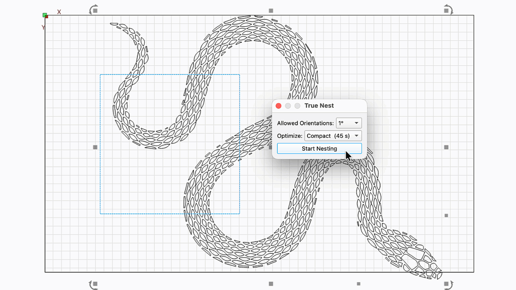
Task: Click the X axis label
Action: 59,12
